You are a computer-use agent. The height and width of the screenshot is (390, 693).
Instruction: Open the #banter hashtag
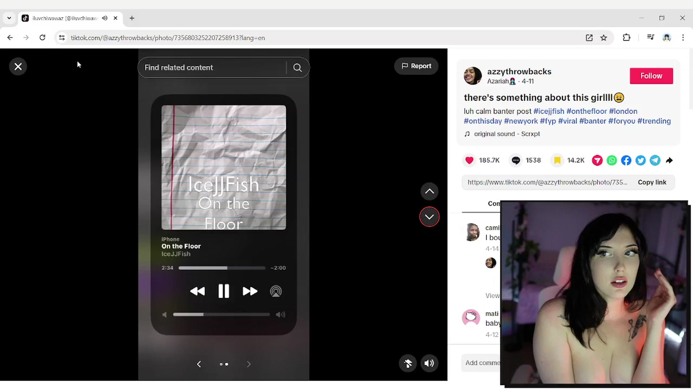pos(593,121)
